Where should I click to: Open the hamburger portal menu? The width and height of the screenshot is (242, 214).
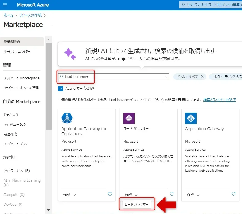click(x=5, y=5)
